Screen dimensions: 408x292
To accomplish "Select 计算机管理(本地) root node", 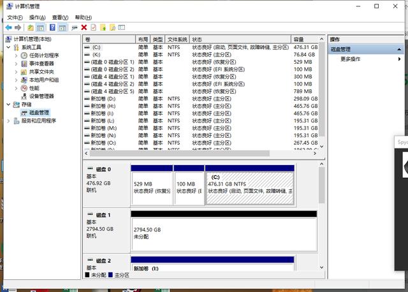I will pyautogui.click(x=33, y=39).
